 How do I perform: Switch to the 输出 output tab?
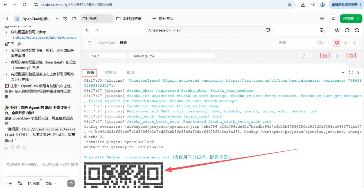[130, 73]
